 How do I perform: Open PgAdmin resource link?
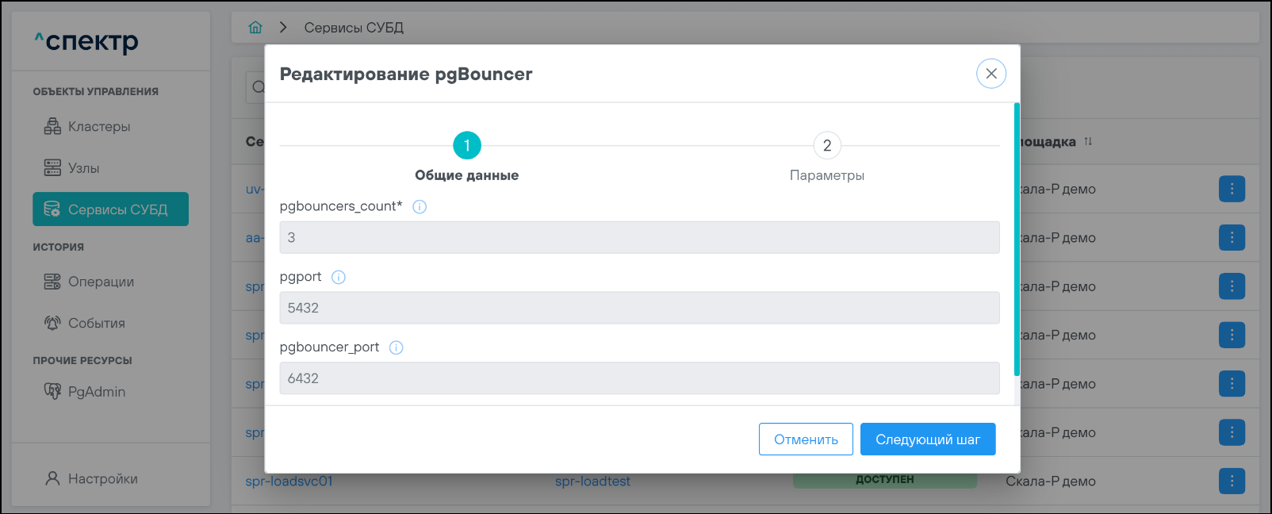tap(96, 392)
